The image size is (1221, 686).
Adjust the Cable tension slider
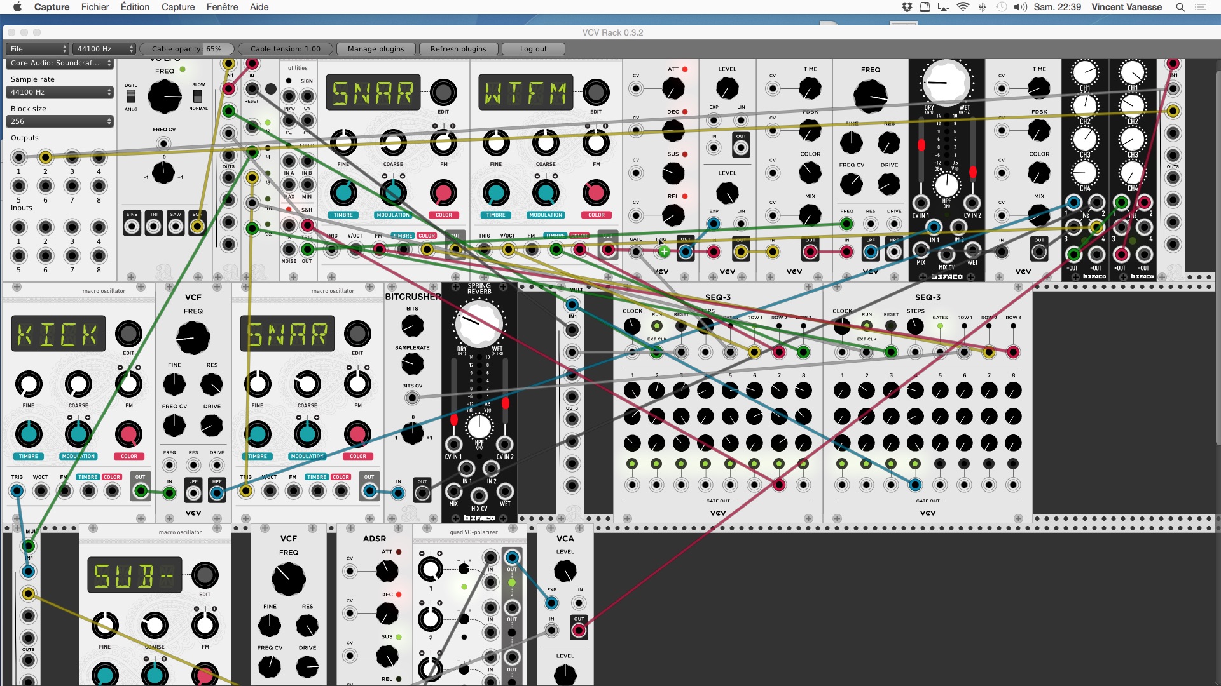(286, 49)
